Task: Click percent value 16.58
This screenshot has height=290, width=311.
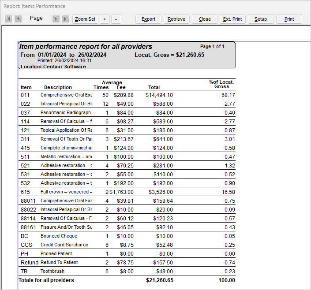Action: coord(229,192)
